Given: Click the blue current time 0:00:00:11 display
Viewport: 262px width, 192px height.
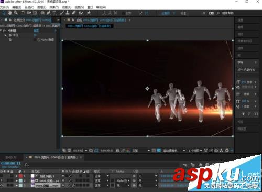Looking at the screenshot, I should click(11, 163).
